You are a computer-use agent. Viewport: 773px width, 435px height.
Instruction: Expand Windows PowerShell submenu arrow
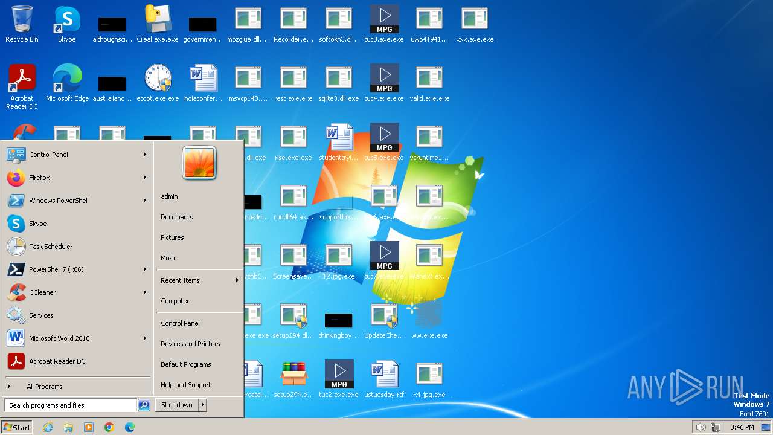click(145, 201)
